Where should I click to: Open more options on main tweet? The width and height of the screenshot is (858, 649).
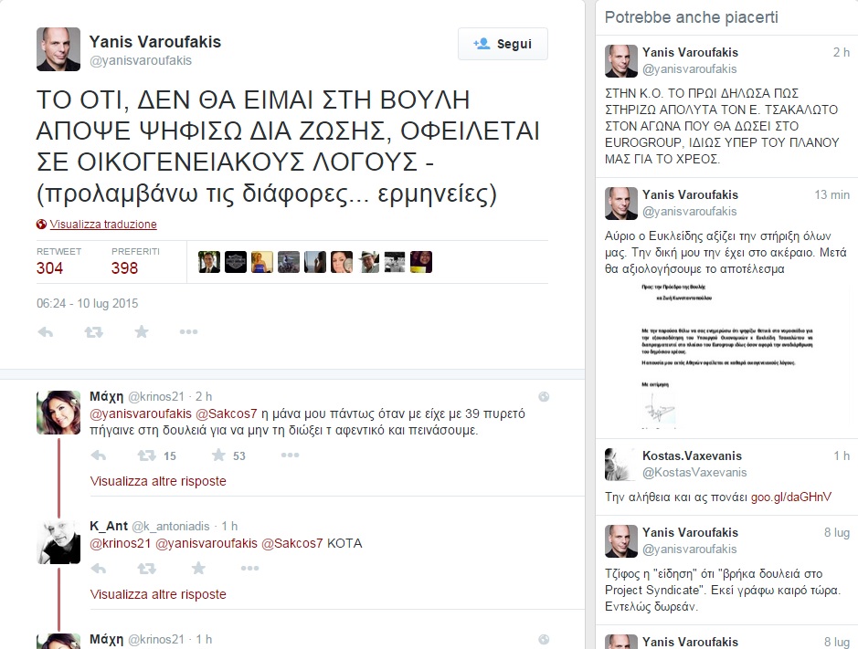[188, 332]
